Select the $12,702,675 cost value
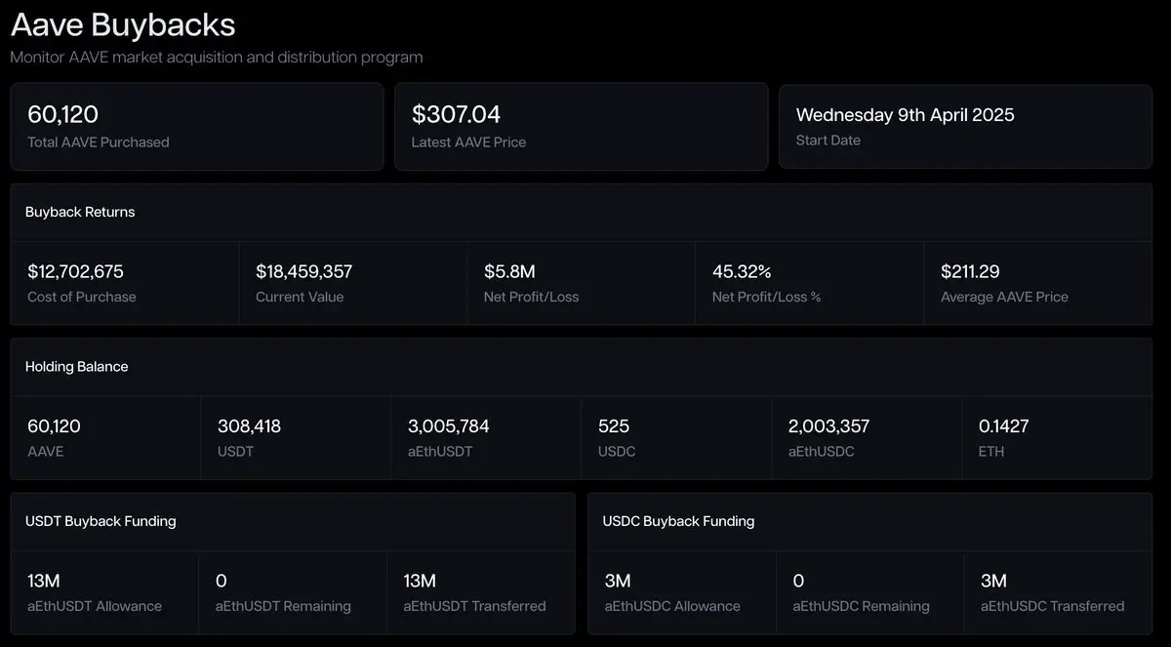This screenshot has width=1171, height=647. pyautogui.click(x=76, y=271)
